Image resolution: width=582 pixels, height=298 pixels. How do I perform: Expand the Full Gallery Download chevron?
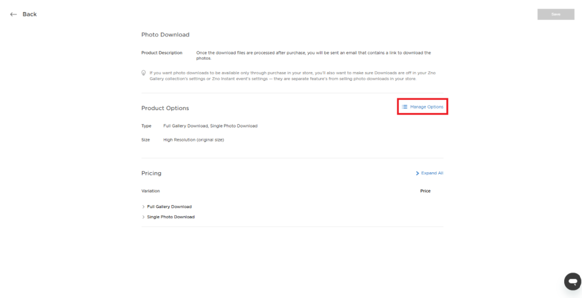pos(143,207)
